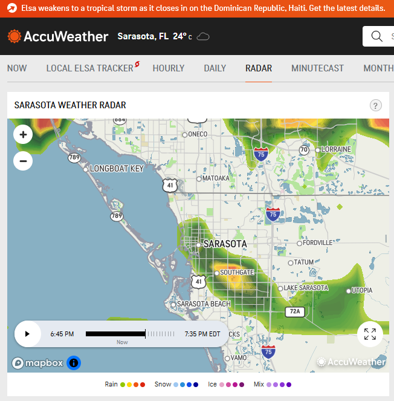Open the map attribution info icon

pos(74,363)
